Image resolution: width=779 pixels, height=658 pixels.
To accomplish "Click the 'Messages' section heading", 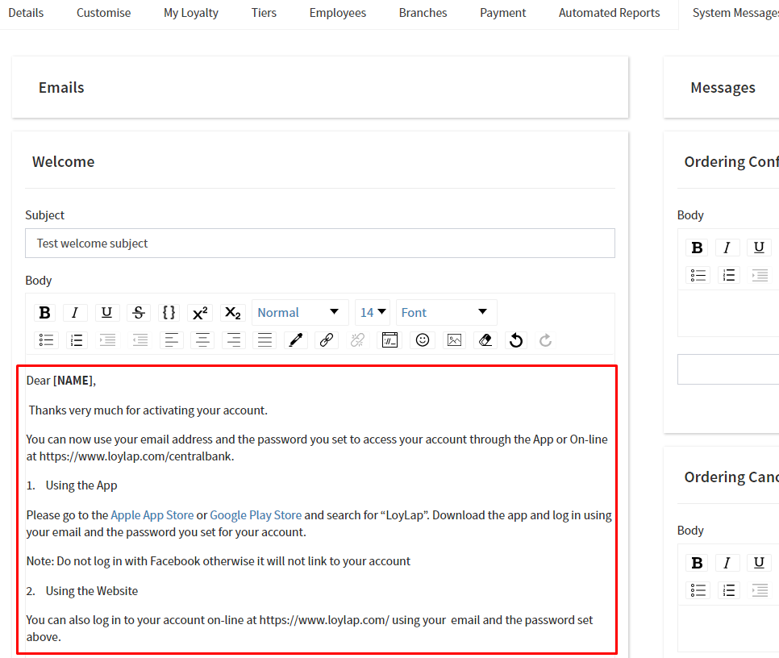I will coord(723,87).
